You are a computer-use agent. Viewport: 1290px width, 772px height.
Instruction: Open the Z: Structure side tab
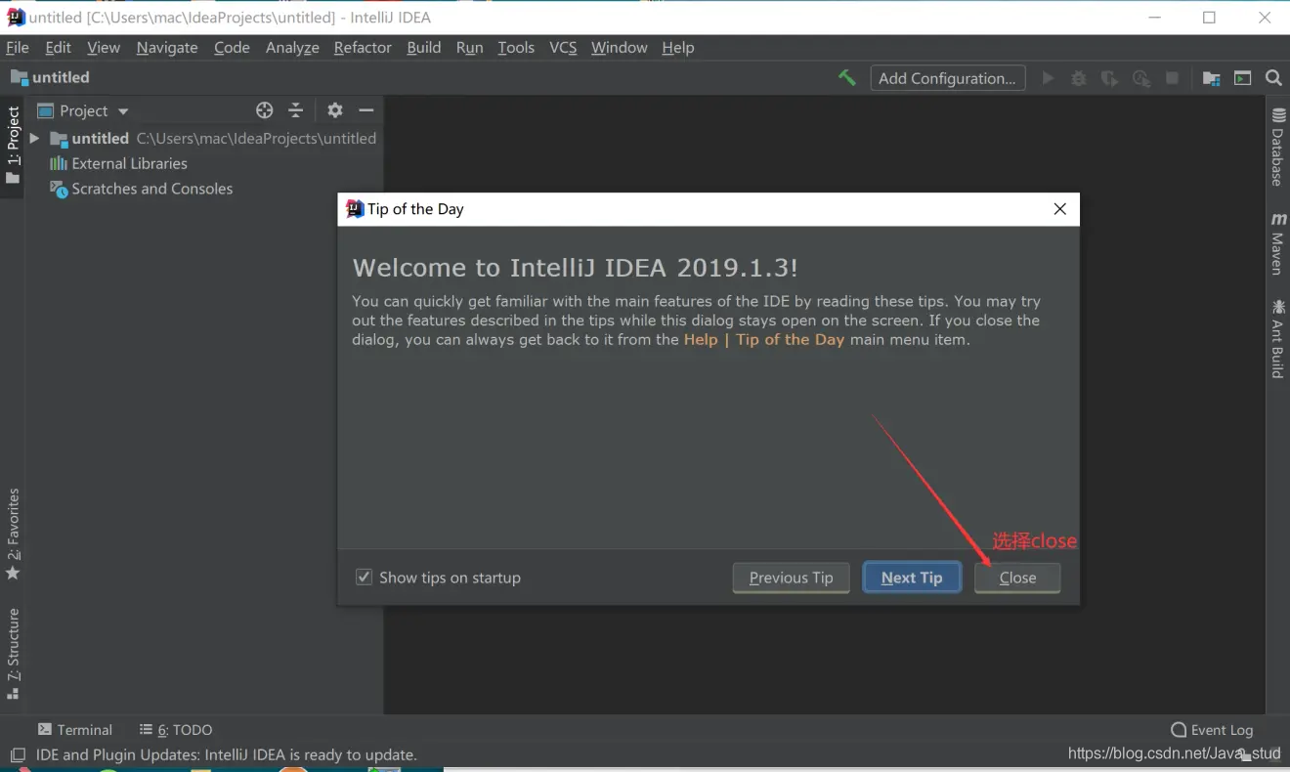13,654
